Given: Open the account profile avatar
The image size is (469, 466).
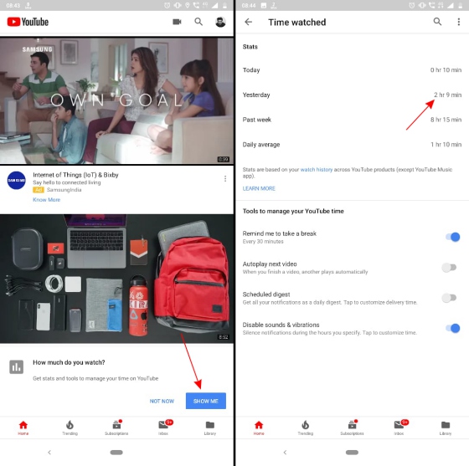Looking at the screenshot, I should 220,22.
